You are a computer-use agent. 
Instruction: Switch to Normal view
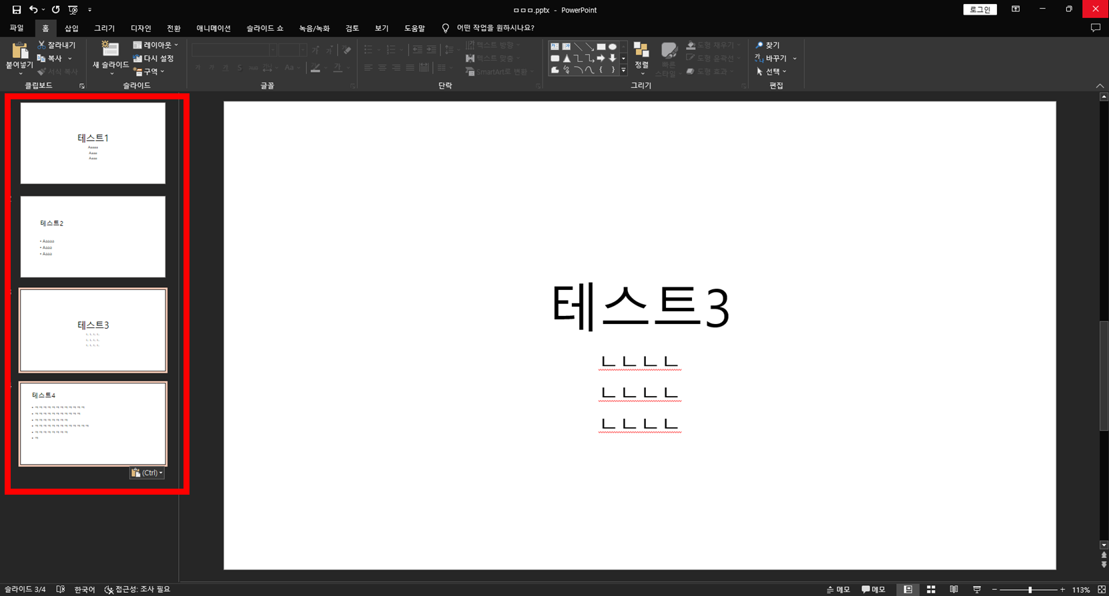tap(908, 589)
